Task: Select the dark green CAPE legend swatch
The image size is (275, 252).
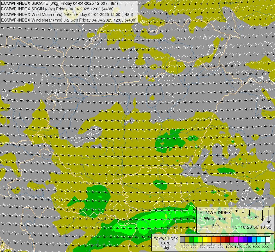Action: pyautogui.click(x=192, y=240)
